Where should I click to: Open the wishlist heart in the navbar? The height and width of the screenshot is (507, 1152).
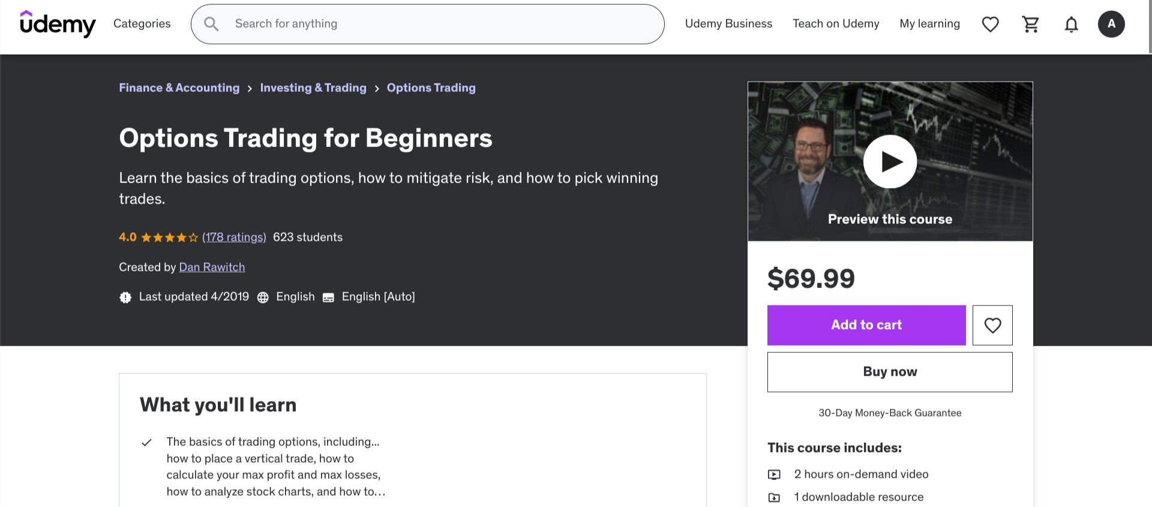click(x=990, y=24)
